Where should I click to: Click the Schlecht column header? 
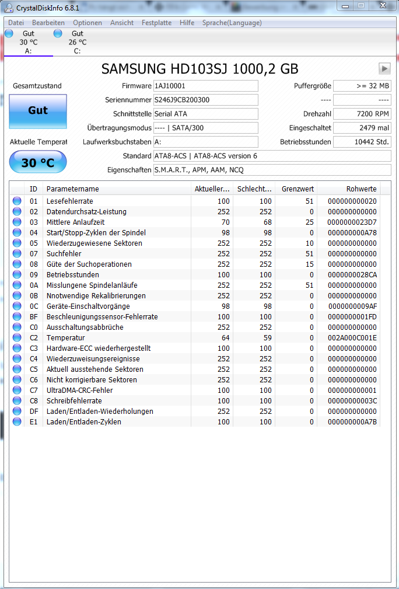pyautogui.click(x=254, y=189)
